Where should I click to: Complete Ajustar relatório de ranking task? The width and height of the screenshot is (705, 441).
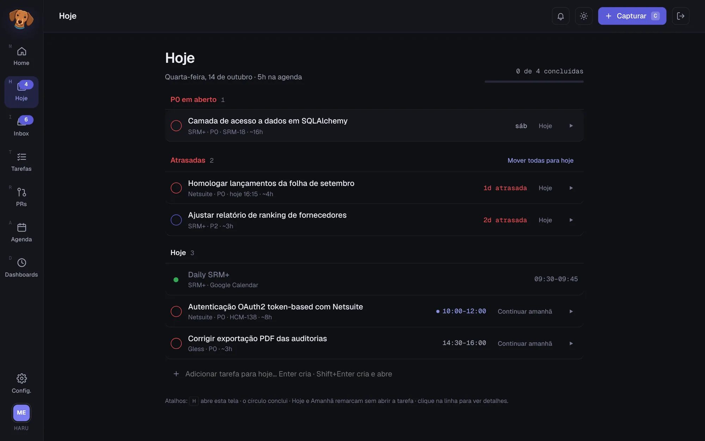point(176,220)
